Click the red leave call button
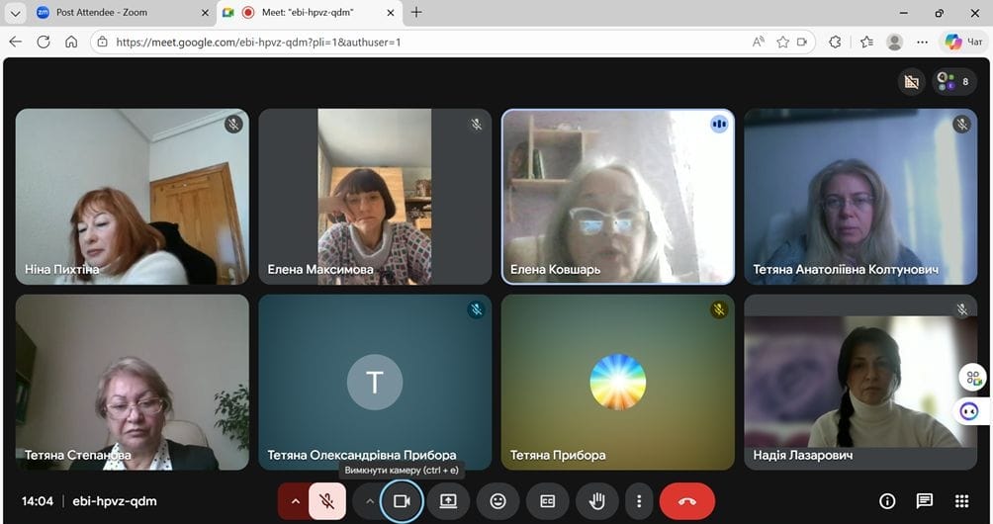 687,501
